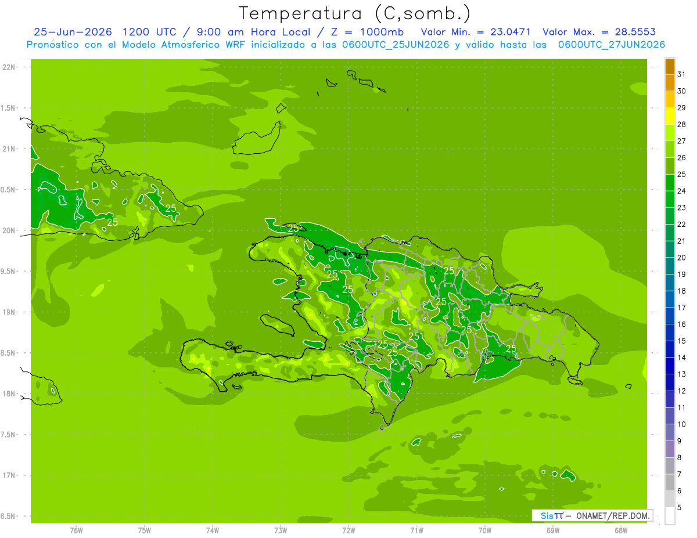Viewport: 697px width, 538px height.
Task: Click the "ONAMET/REP.DOM." credit label
Action: (613, 515)
